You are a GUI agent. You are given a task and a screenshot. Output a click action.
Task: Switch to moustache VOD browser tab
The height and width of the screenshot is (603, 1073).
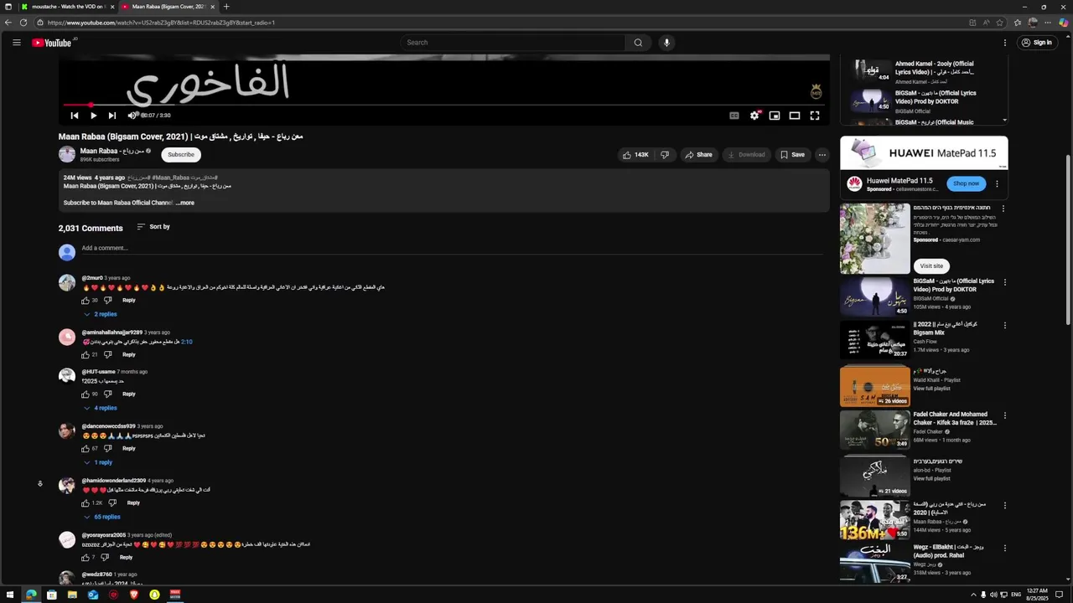tap(67, 7)
